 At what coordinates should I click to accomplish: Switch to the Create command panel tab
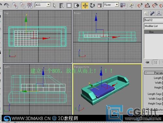tap(146, 14)
